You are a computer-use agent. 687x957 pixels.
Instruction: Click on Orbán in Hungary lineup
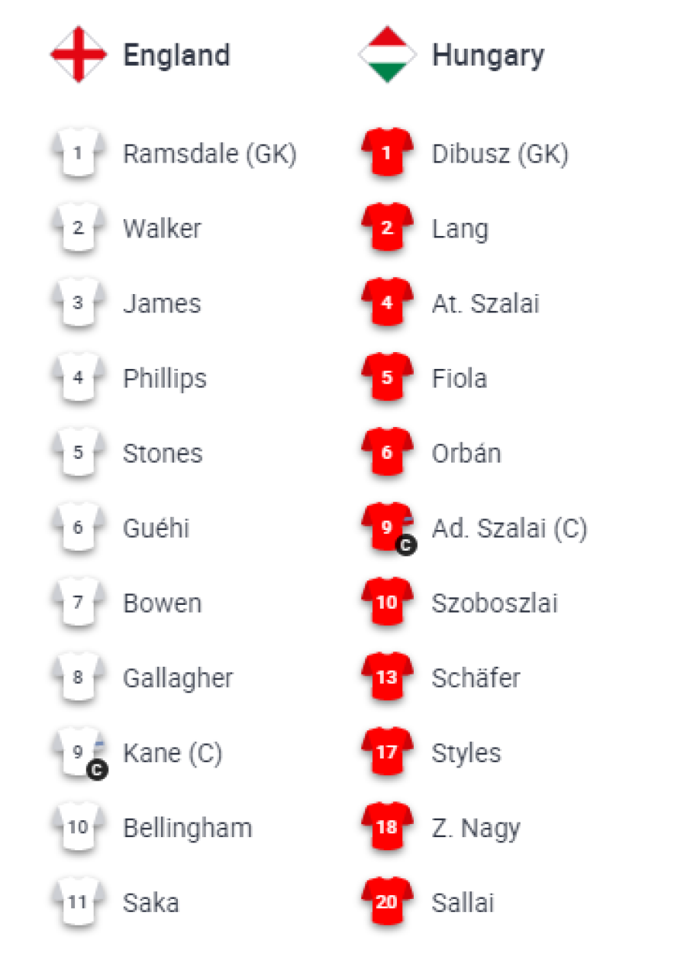[466, 454]
